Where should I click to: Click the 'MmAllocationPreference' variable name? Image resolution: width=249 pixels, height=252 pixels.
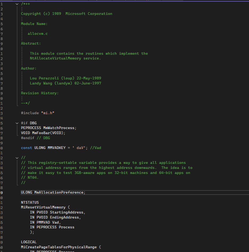[59, 192]
